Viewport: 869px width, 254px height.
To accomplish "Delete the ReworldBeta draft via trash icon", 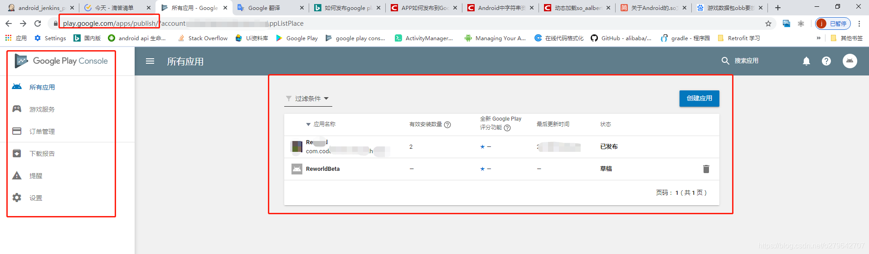I will (x=706, y=169).
